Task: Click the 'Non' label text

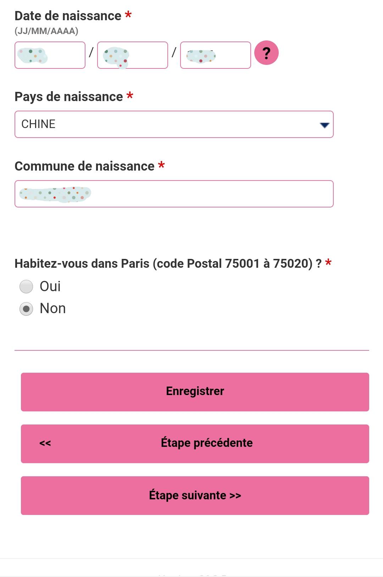Action: pos(52,309)
